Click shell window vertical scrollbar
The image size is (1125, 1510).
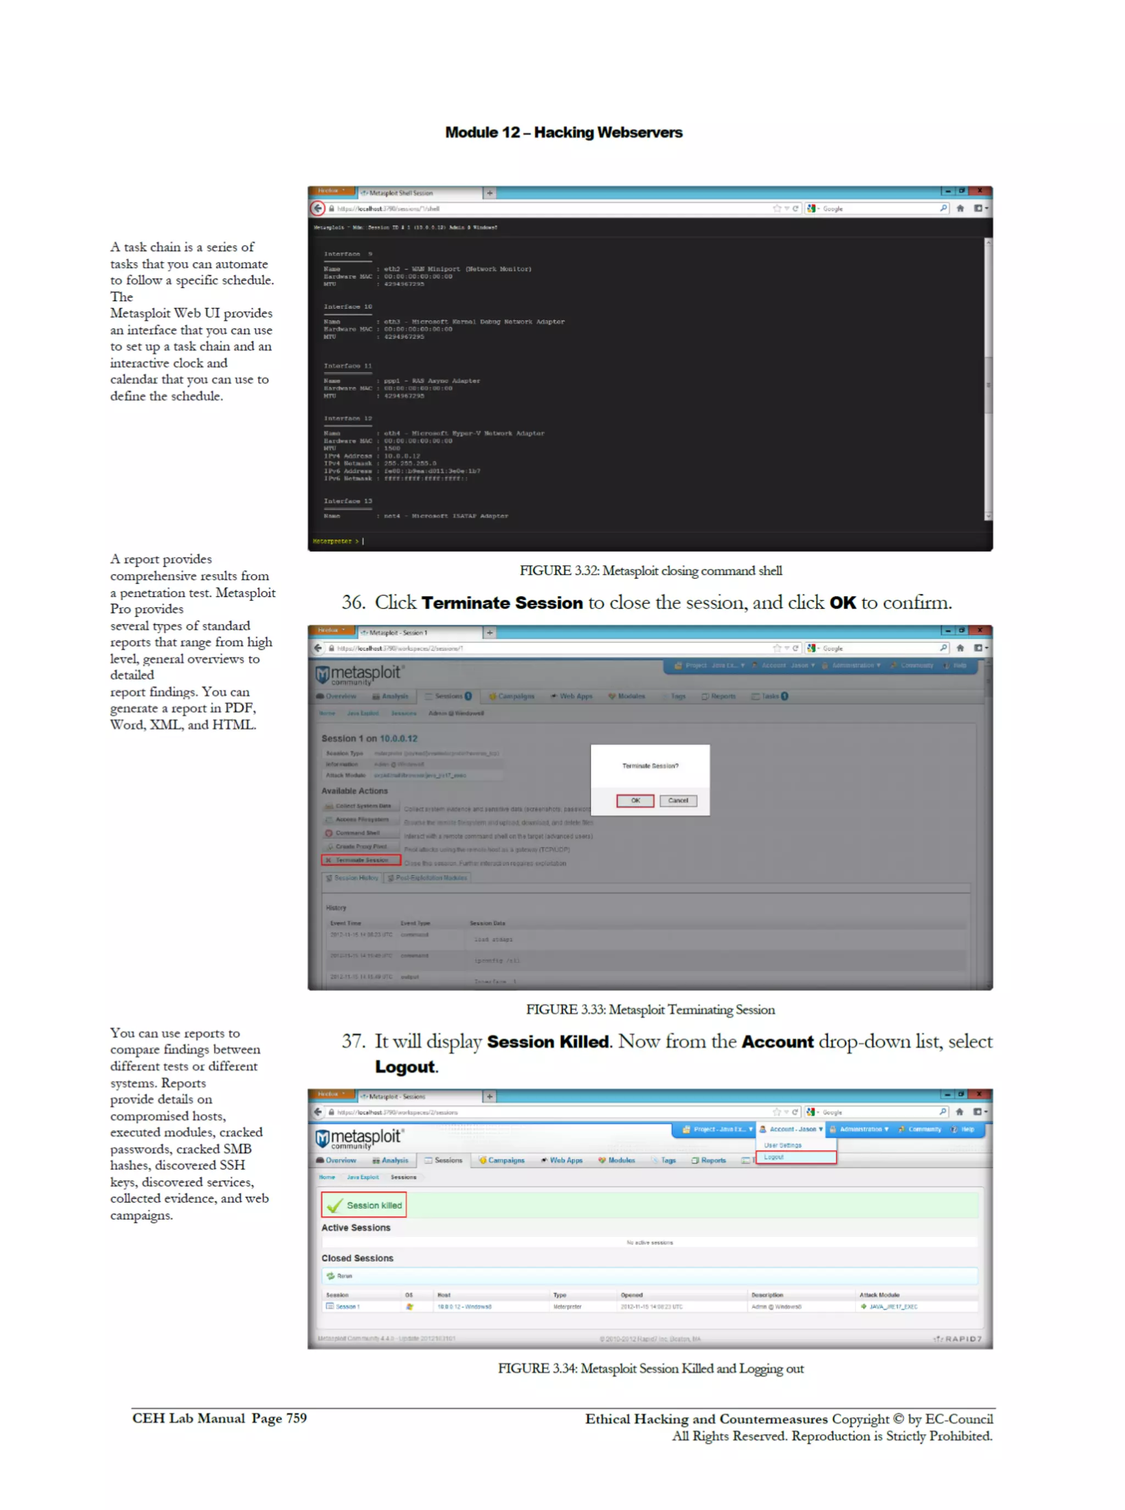(x=988, y=378)
